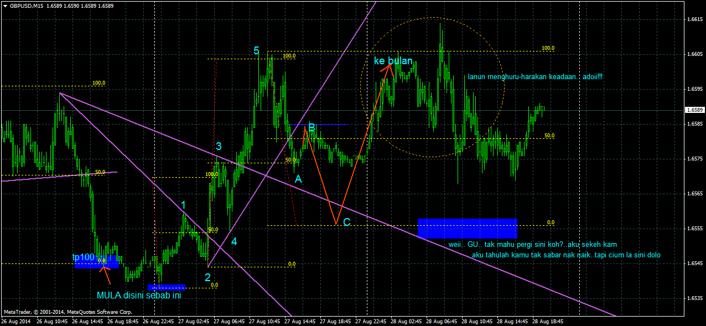
Task: Select the 0.0 Fibonacci label right of wave C
Action: pyautogui.click(x=551, y=222)
